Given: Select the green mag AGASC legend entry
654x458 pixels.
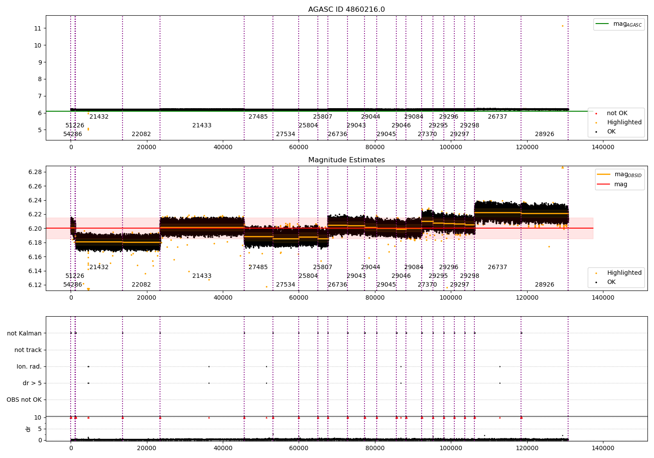Looking at the screenshot, I should click(x=619, y=24).
